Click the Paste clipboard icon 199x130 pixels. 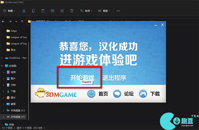coord(43,11)
